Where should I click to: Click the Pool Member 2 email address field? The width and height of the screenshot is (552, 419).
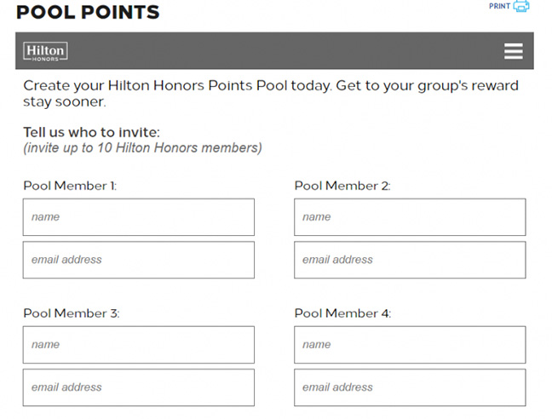click(x=410, y=260)
